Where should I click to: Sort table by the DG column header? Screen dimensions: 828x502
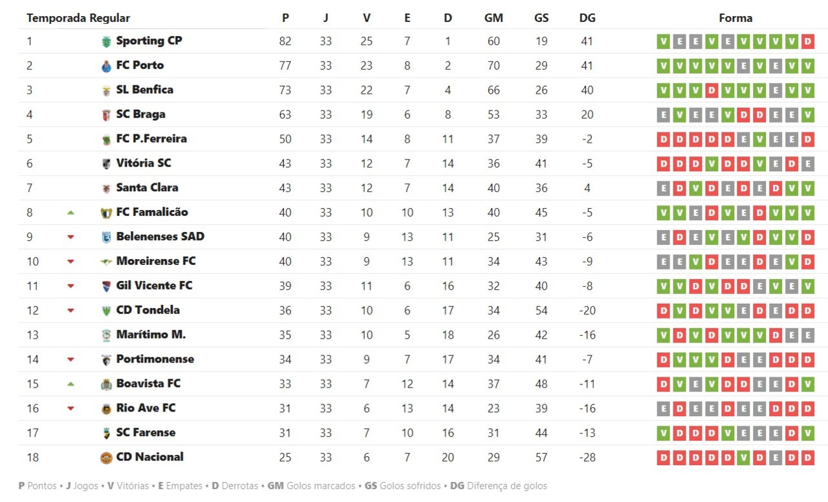(x=587, y=18)
